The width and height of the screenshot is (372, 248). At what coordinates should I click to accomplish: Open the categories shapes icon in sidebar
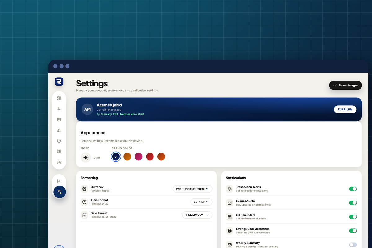click(59, 130)
